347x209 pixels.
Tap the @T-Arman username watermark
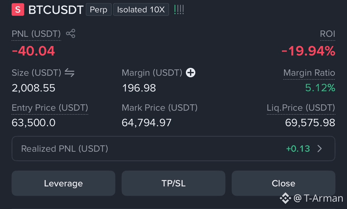tap(318, 198)
